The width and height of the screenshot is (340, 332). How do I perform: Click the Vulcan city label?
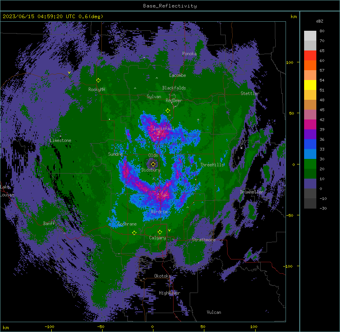[x=214, y=312]
